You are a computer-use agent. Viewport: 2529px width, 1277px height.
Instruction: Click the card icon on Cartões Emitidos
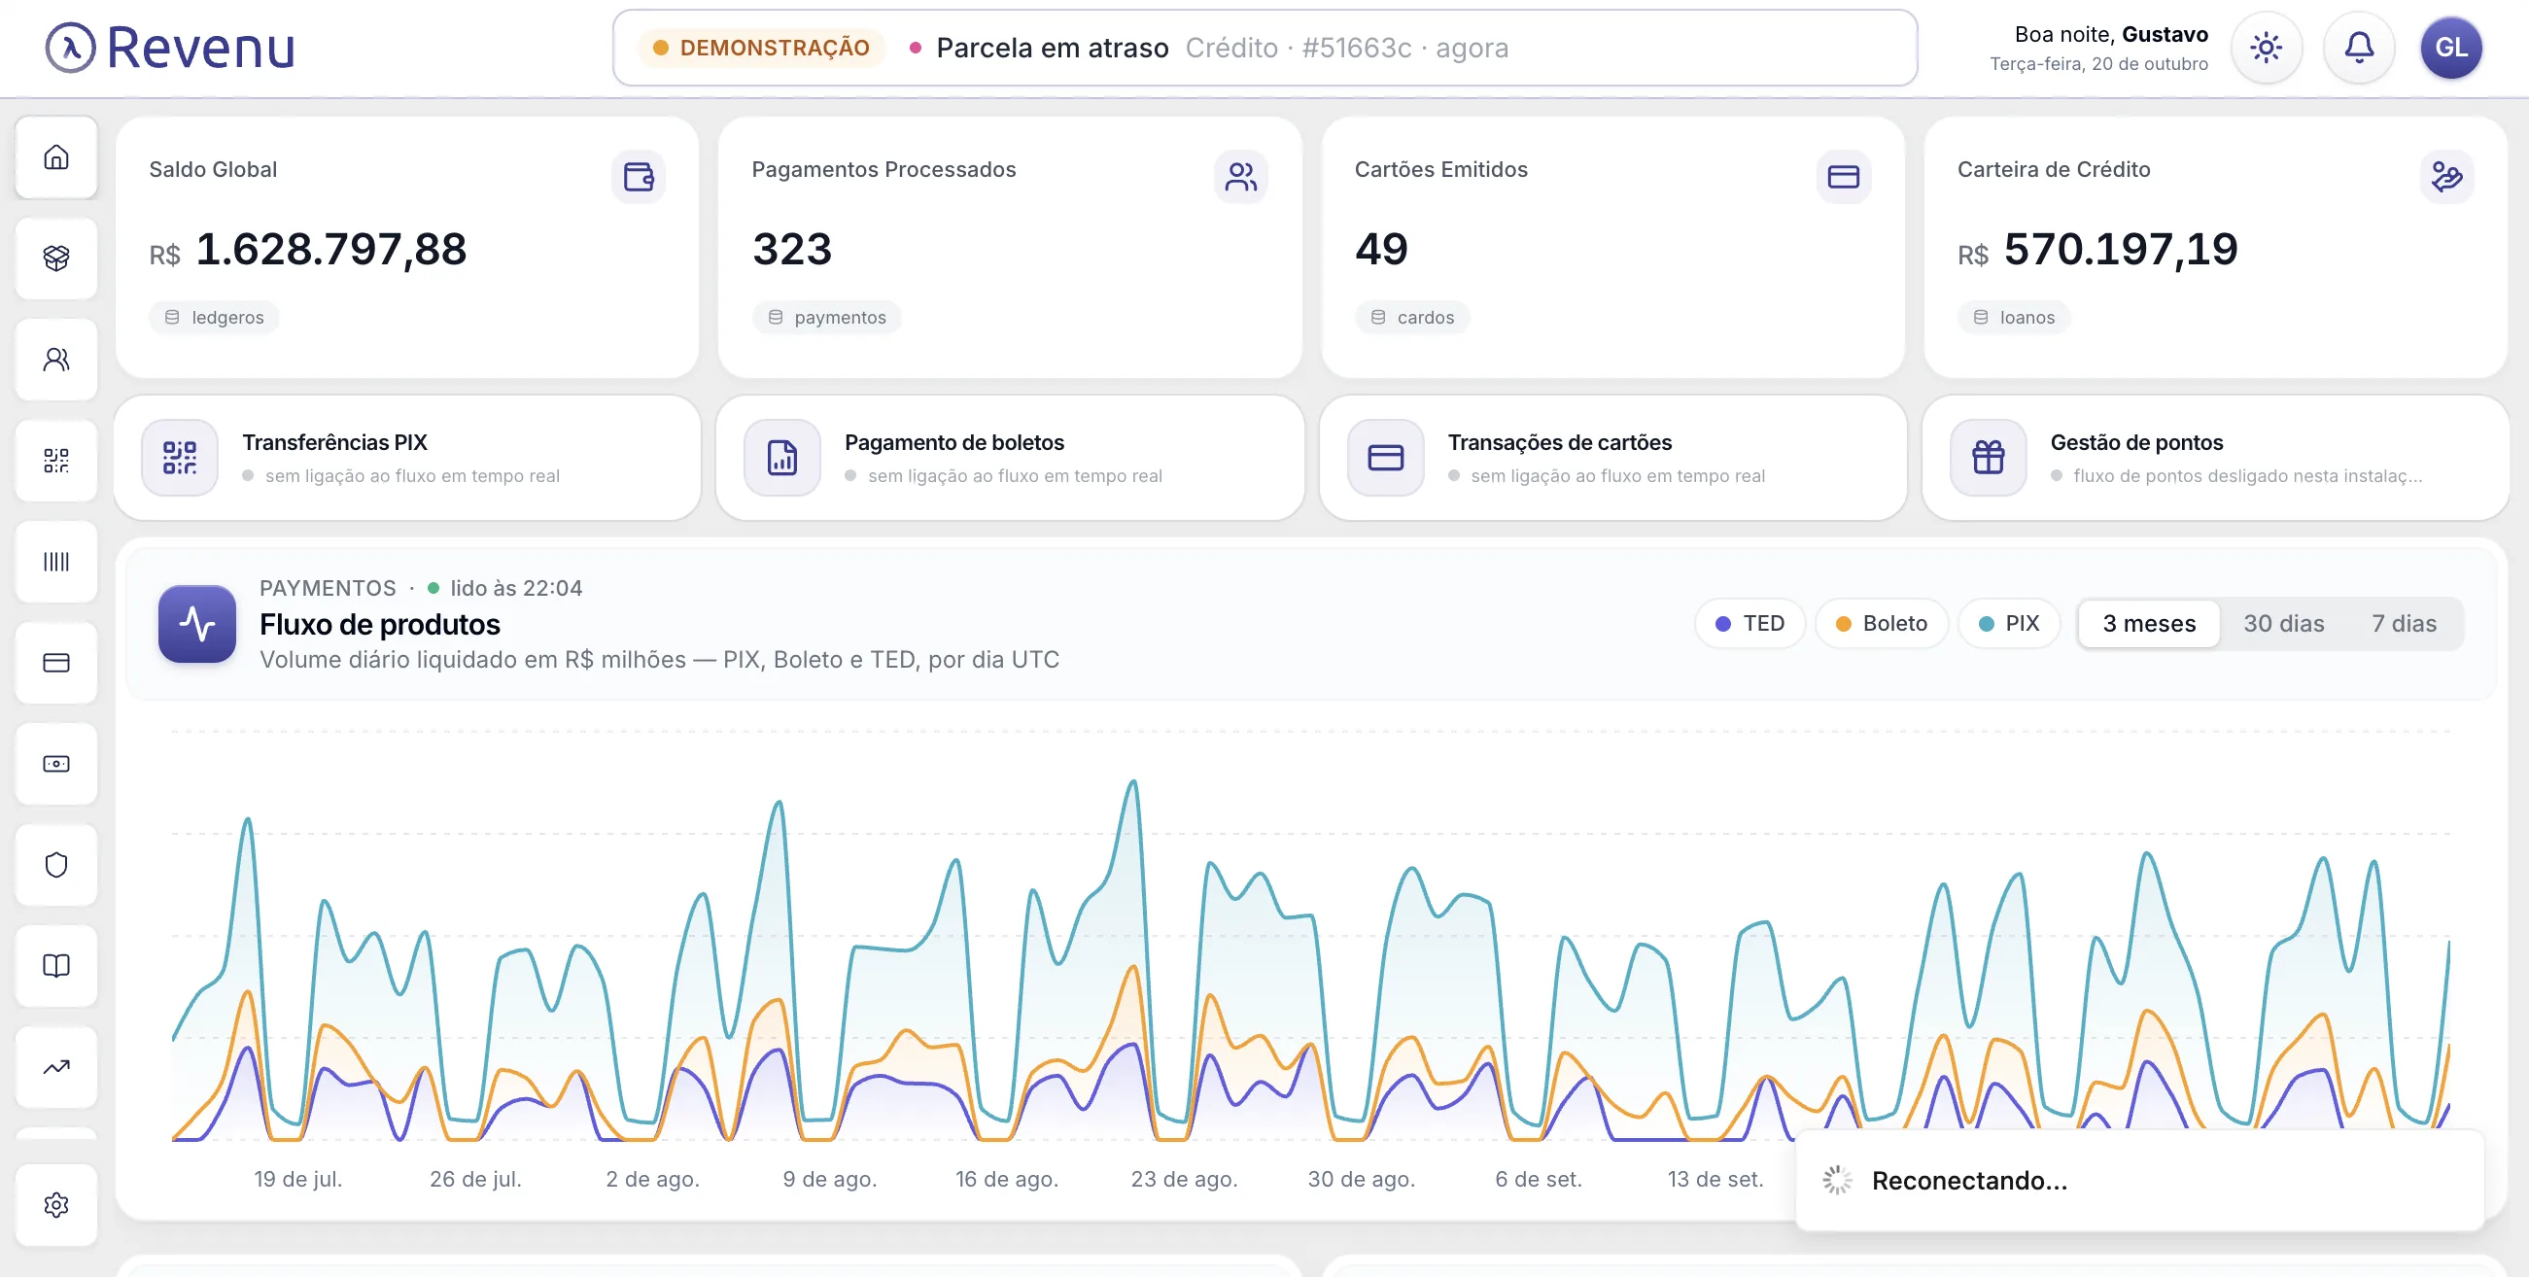(x=1843, y=177)
